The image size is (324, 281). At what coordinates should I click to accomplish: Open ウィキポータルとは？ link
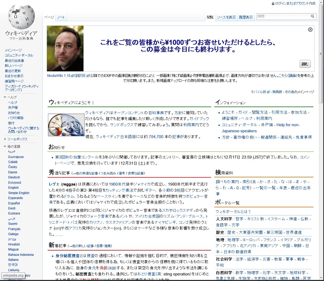(x=233, y=212)
